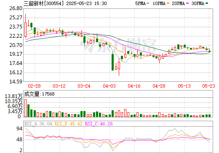
Task: Click the volume axis label 3.45万
Action: tap(15, 112)
